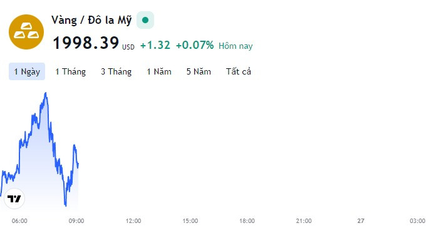Click the Hôm nay label
This screenshot has height=228, width=439.
pos(235,46)
